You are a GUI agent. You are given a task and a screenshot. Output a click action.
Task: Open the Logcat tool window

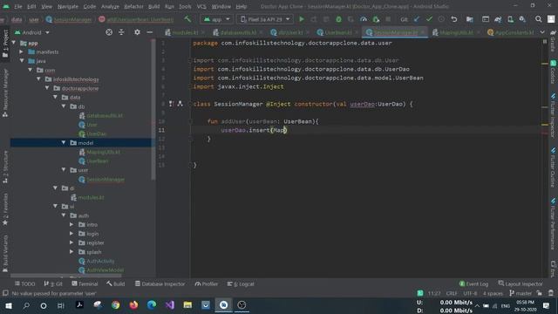(x=241, y=283)
